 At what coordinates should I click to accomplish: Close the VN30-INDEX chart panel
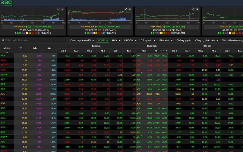(130, 9)
